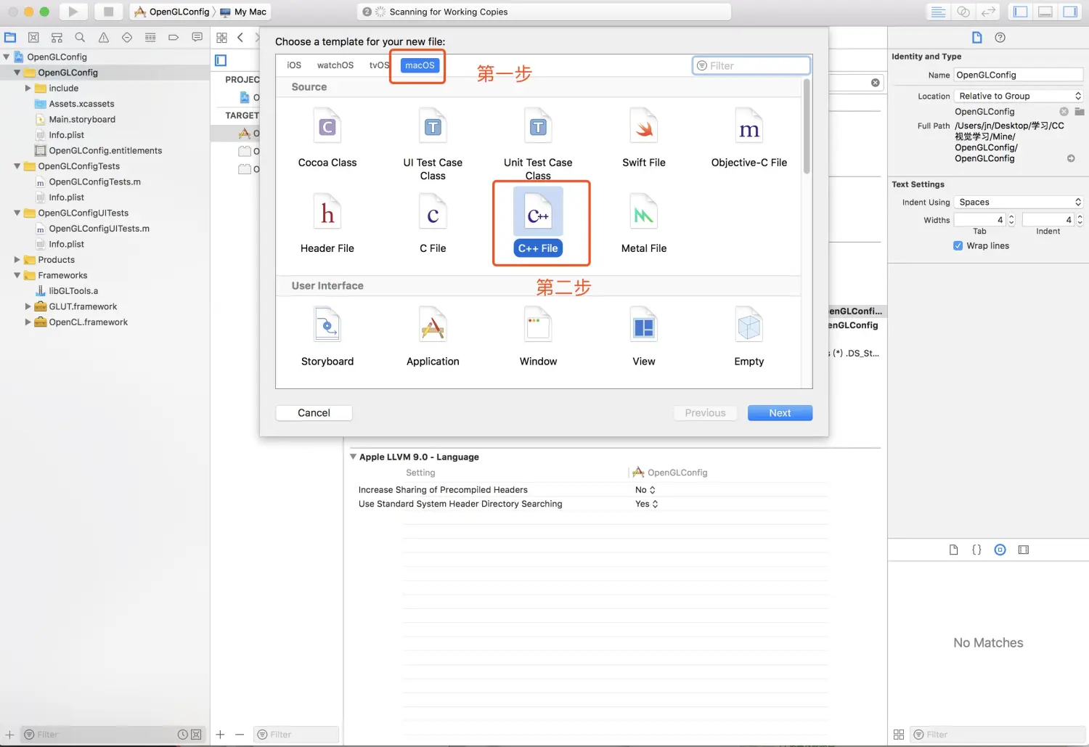Open the Issue navigator warning icon
This screenshot has height=747, width=1089.
[x=104, y=38]
